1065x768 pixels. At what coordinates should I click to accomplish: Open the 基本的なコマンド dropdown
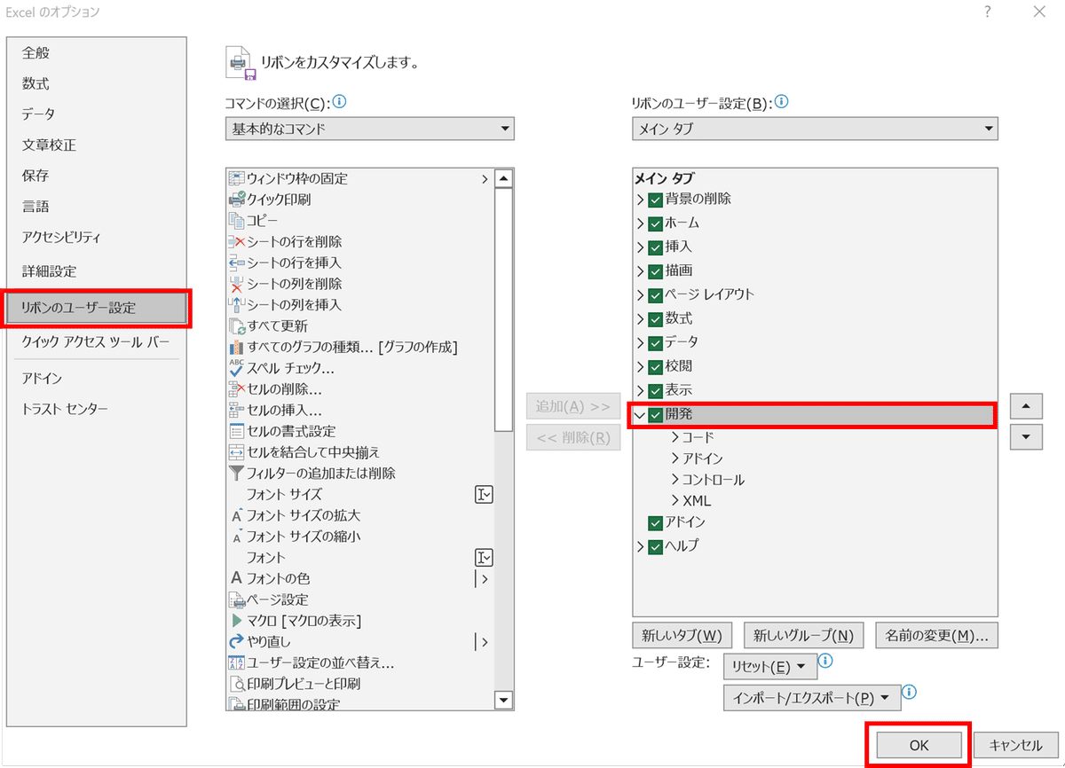pos(370,129)
